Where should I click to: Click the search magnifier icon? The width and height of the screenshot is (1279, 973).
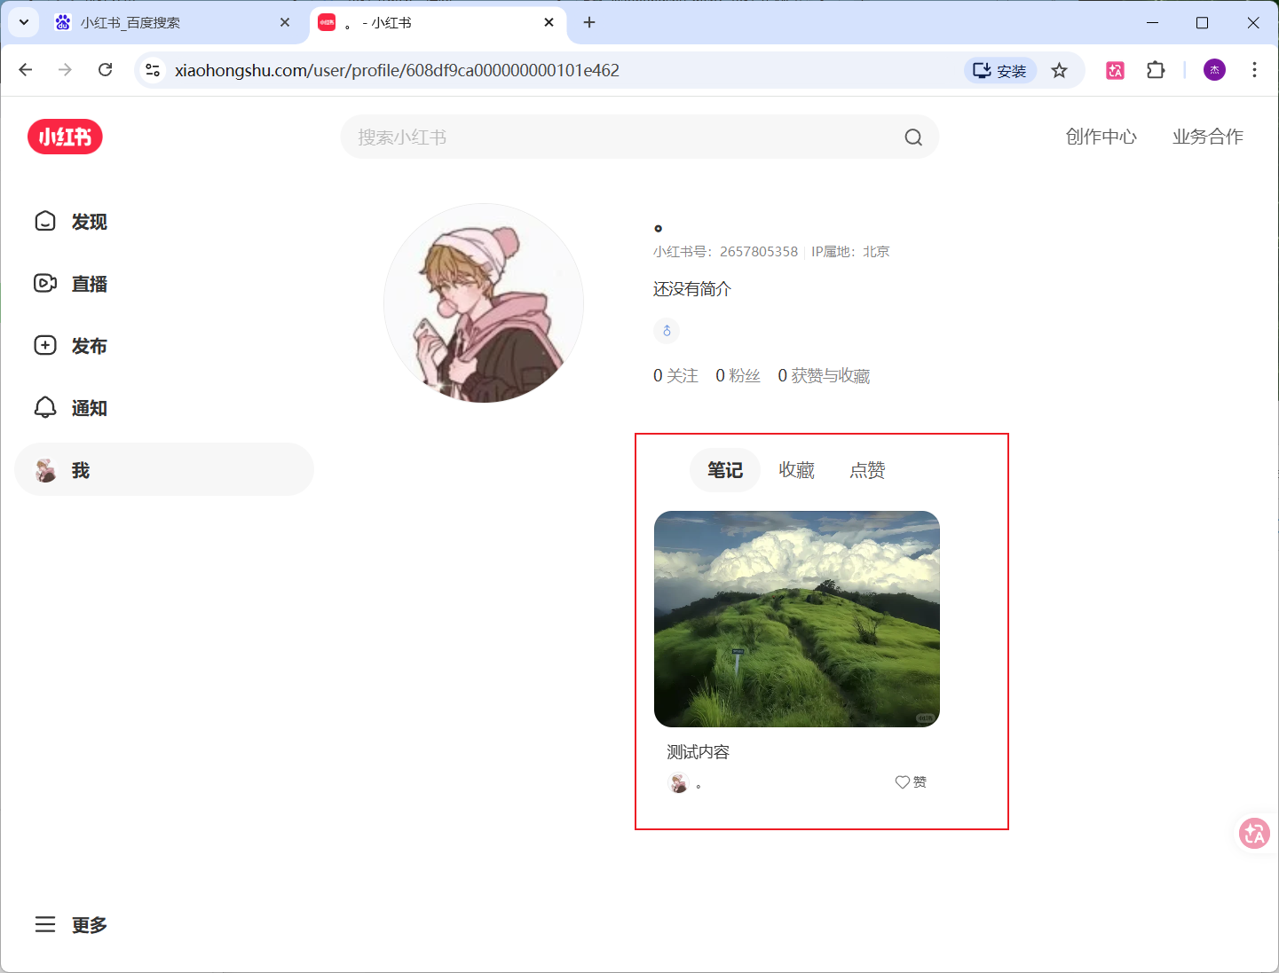tap(913, 137)
